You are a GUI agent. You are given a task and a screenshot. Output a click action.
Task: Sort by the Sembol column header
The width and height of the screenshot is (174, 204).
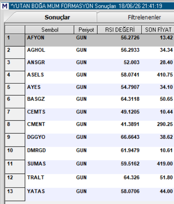(49, 30)
